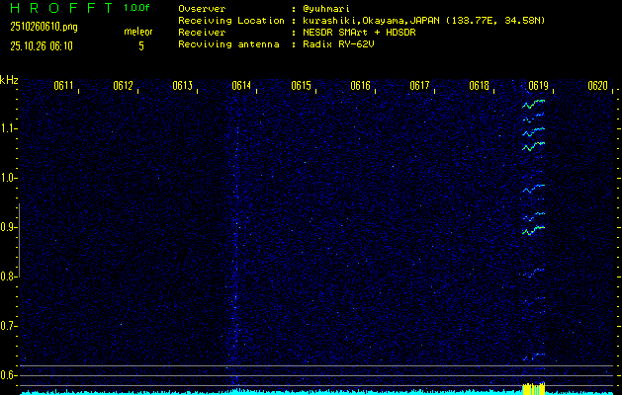
Task: Click the meteor label
Action: pyautogui.click(x=138, y=32)
